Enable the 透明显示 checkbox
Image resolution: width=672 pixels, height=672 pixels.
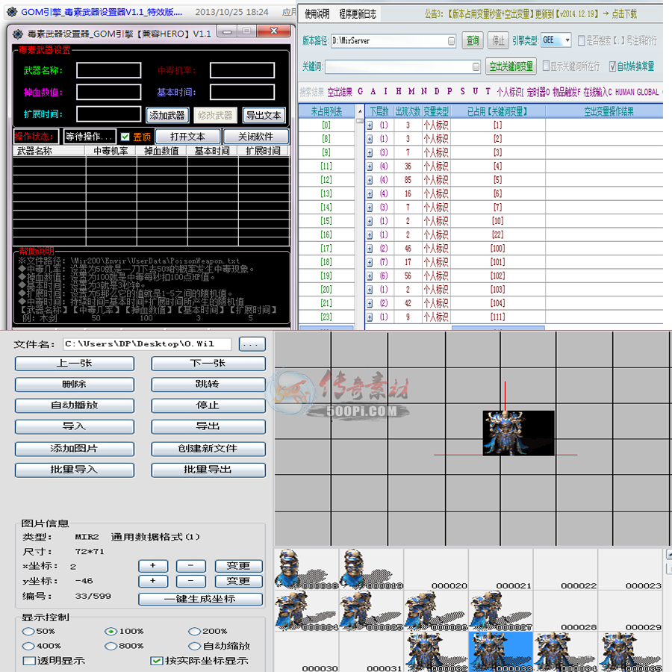click(29, 661)
